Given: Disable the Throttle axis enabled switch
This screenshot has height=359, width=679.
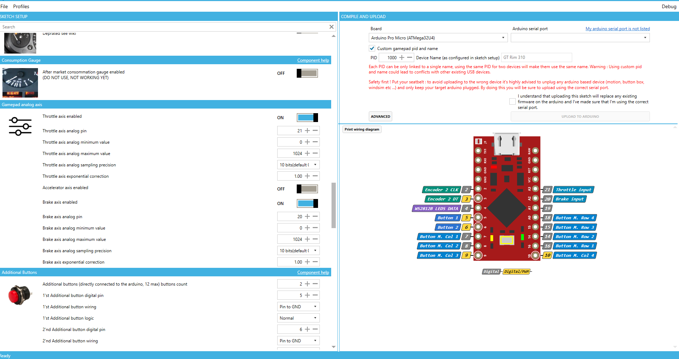Looking at the screenshot, I should coord(307,117).
